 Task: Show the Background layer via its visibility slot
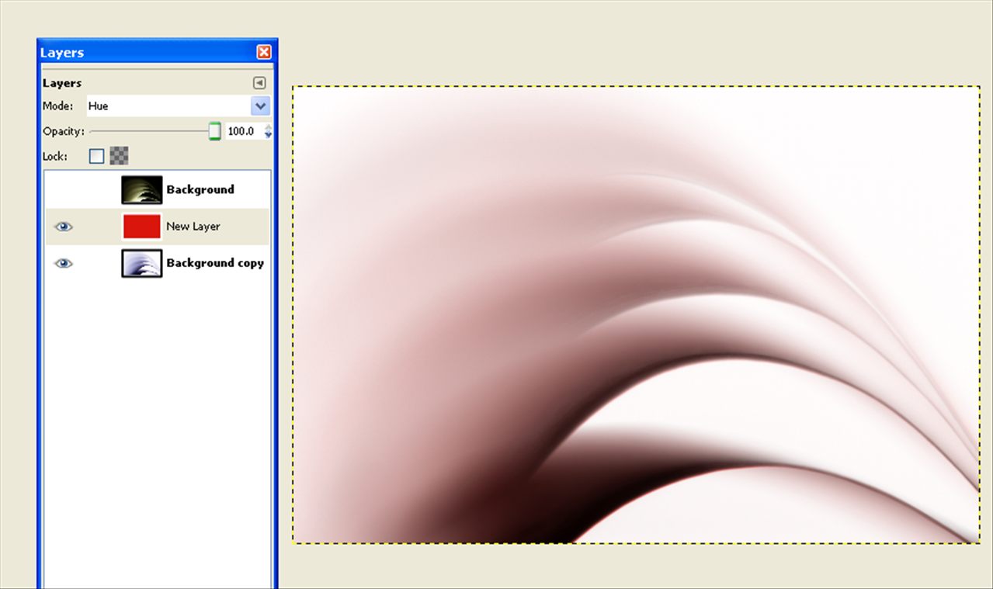click(x=64, y=189)
